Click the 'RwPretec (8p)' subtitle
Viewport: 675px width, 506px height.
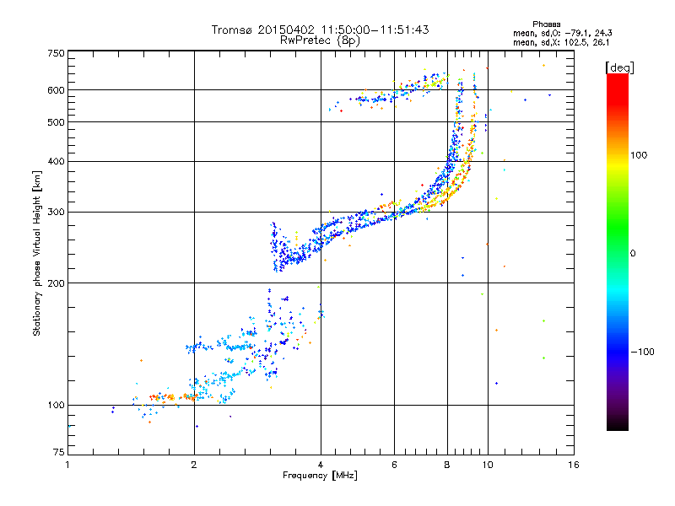pos(320,40)
